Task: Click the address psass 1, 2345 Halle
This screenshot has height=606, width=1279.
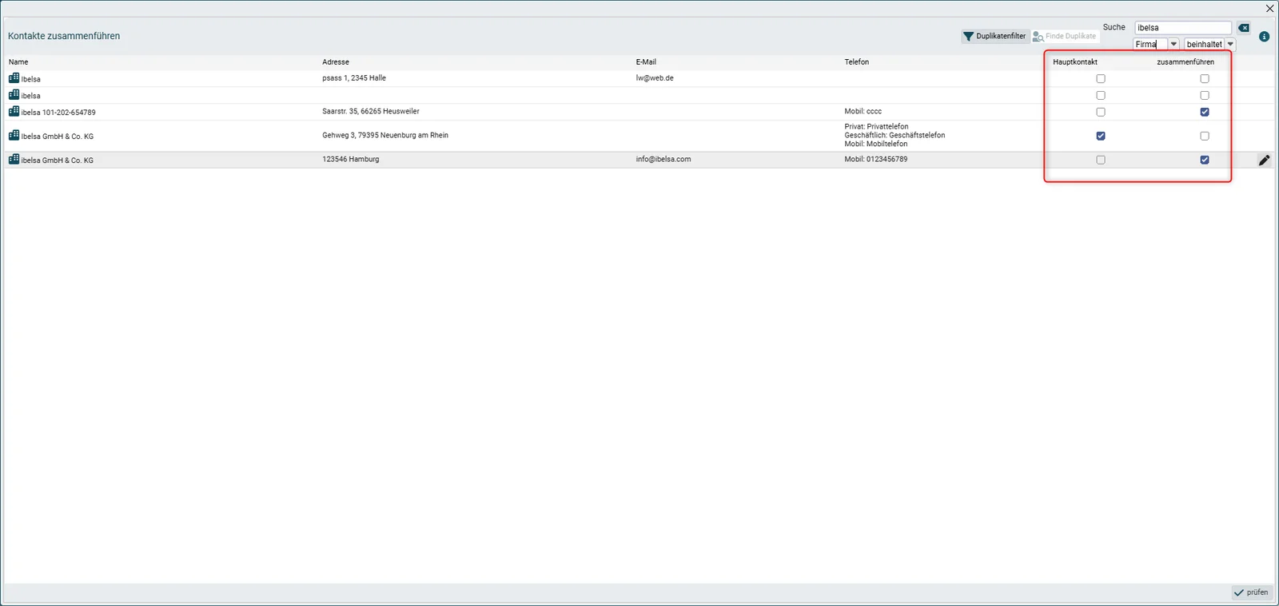Action: [x=354, y=78]
